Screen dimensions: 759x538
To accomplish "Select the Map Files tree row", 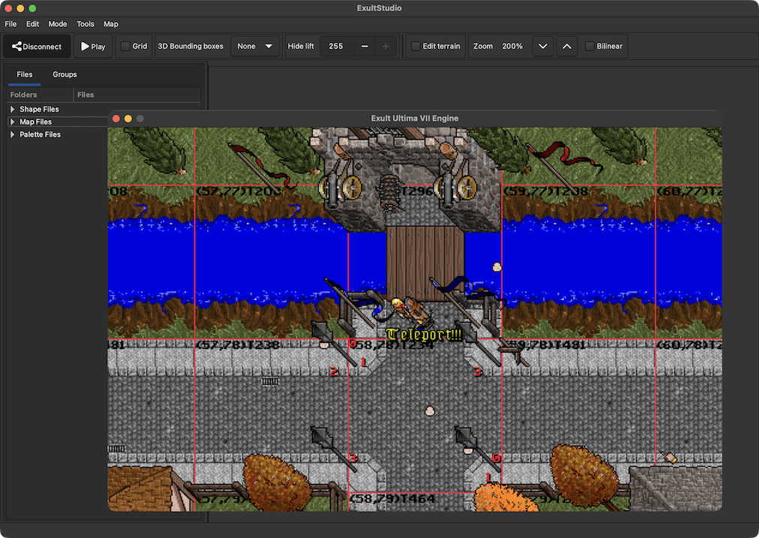I will click(58, 122).
